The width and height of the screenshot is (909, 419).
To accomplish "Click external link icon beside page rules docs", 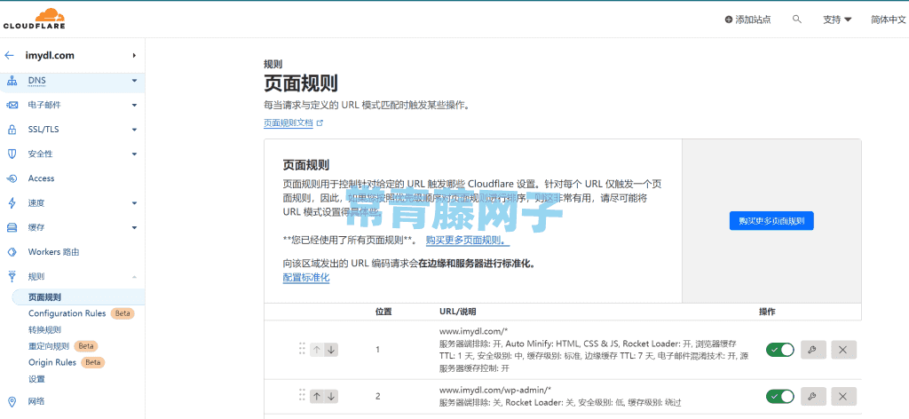I will pyautogui.click(x=320, y=123).
